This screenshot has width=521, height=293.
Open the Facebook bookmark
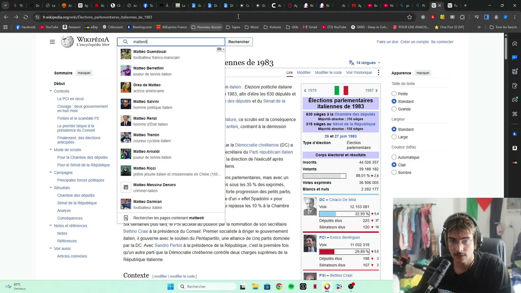(x=25, y=27)
